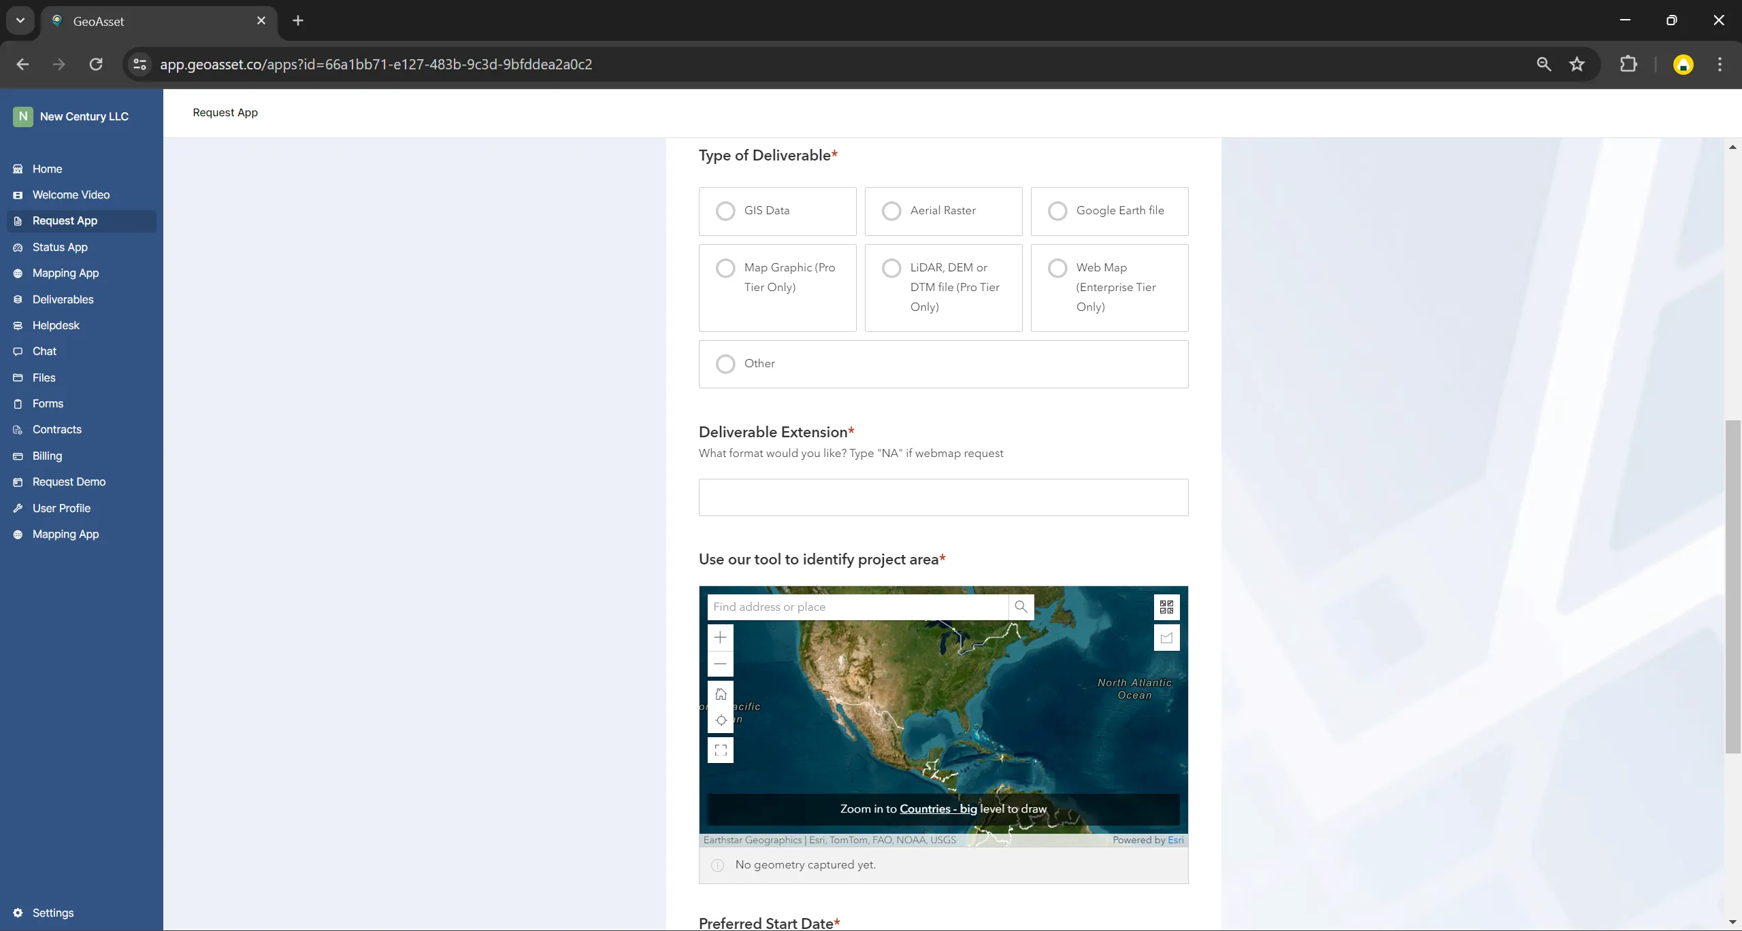Viewport: 1742px width, 931px height.
Task: Open Status App in sidebar
Action: pyautogui.click(x=60, y=247)
